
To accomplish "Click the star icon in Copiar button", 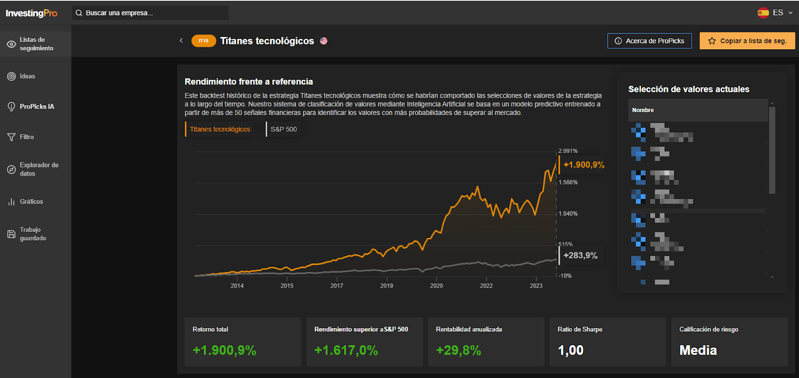I will [712, 41].
